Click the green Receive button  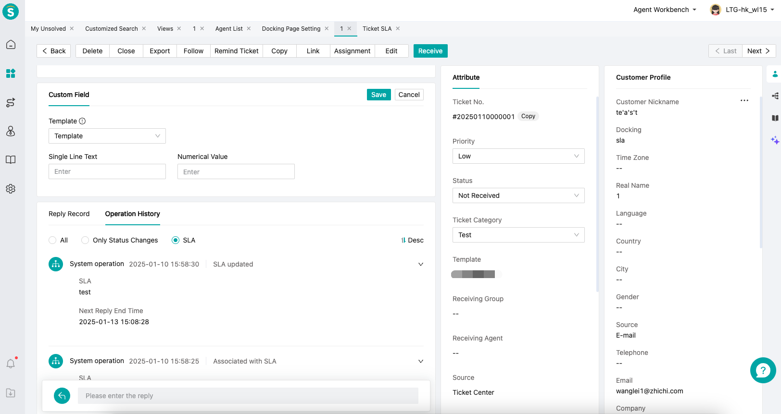(x=430, y=51)
